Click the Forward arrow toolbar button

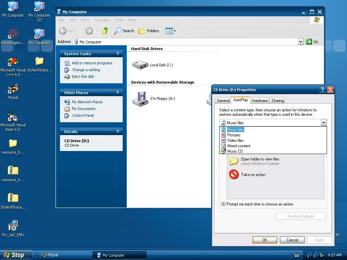click(x=89, y=31)
